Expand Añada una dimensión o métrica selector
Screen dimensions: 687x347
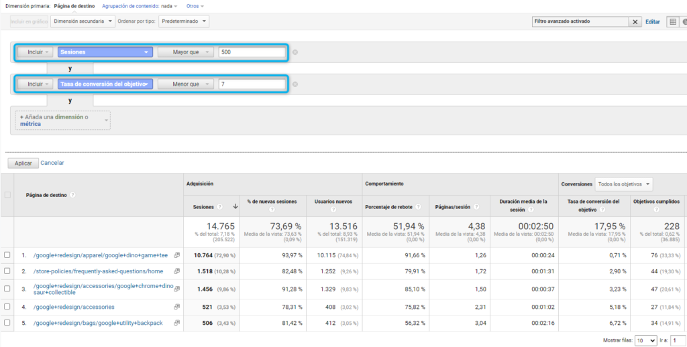point(62,121)
